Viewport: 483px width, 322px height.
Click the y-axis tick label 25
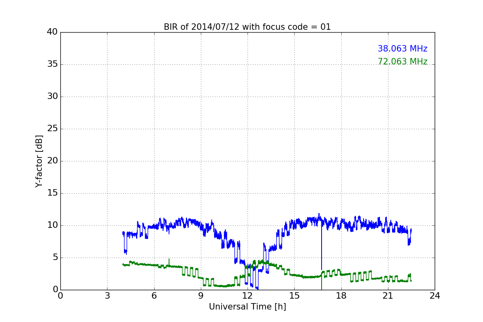(52, 129)
